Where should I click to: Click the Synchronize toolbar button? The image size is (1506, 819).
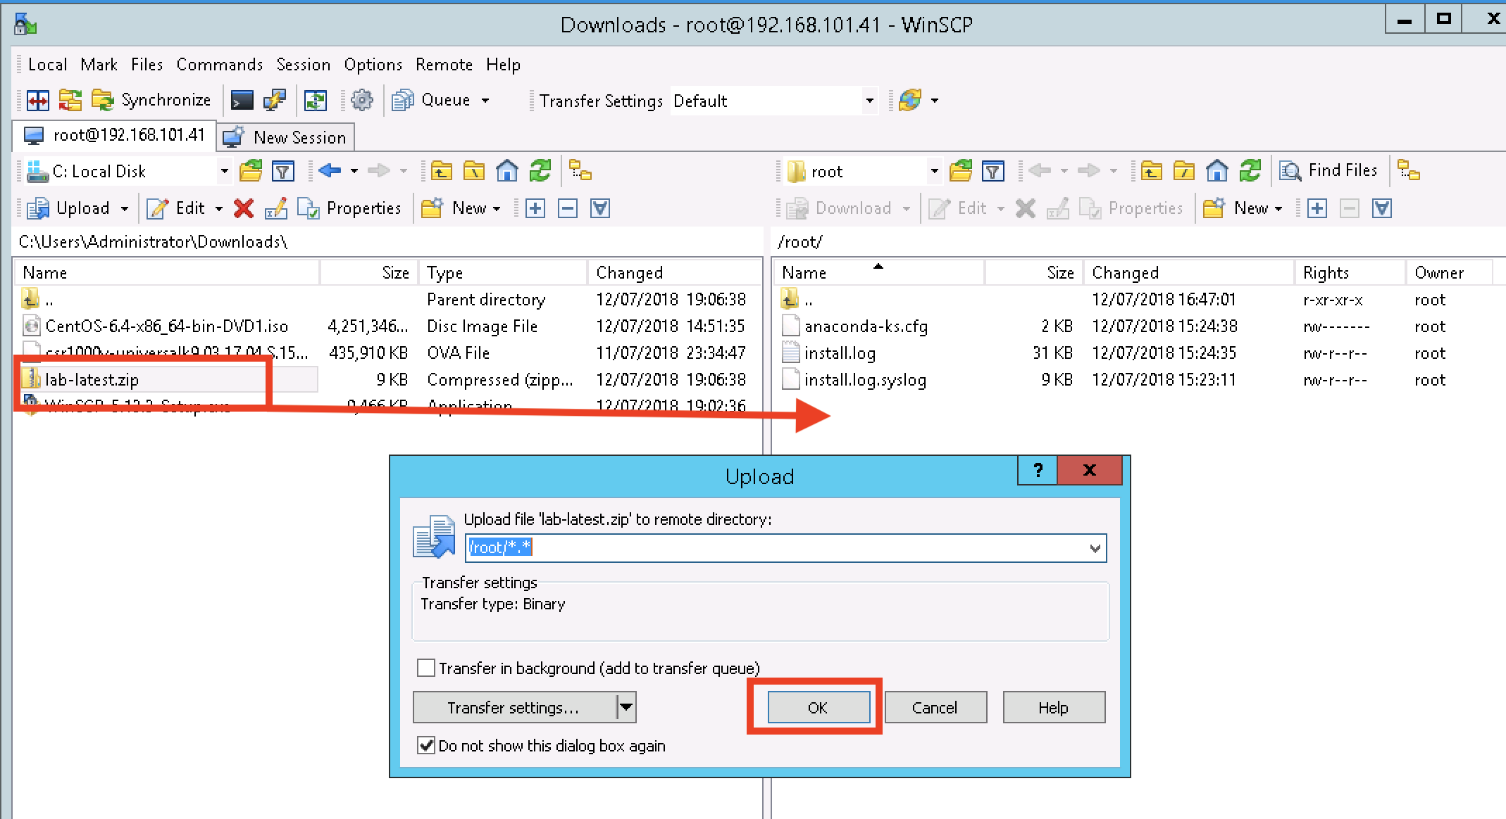[x=151, y=101]
